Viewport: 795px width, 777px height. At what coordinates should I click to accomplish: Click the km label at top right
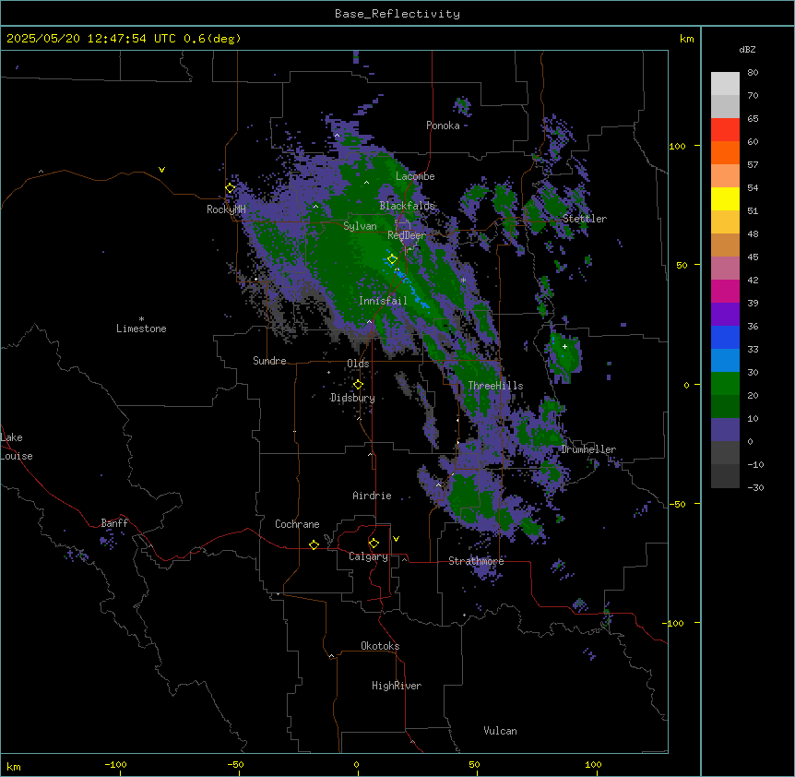coord(686,39)
